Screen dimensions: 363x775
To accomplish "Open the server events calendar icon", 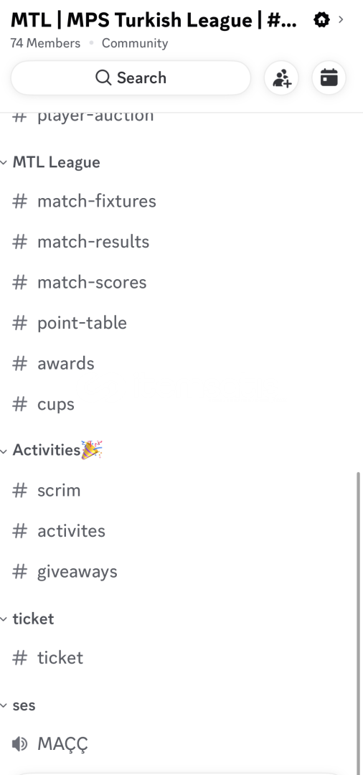I will tap(329, 78).
